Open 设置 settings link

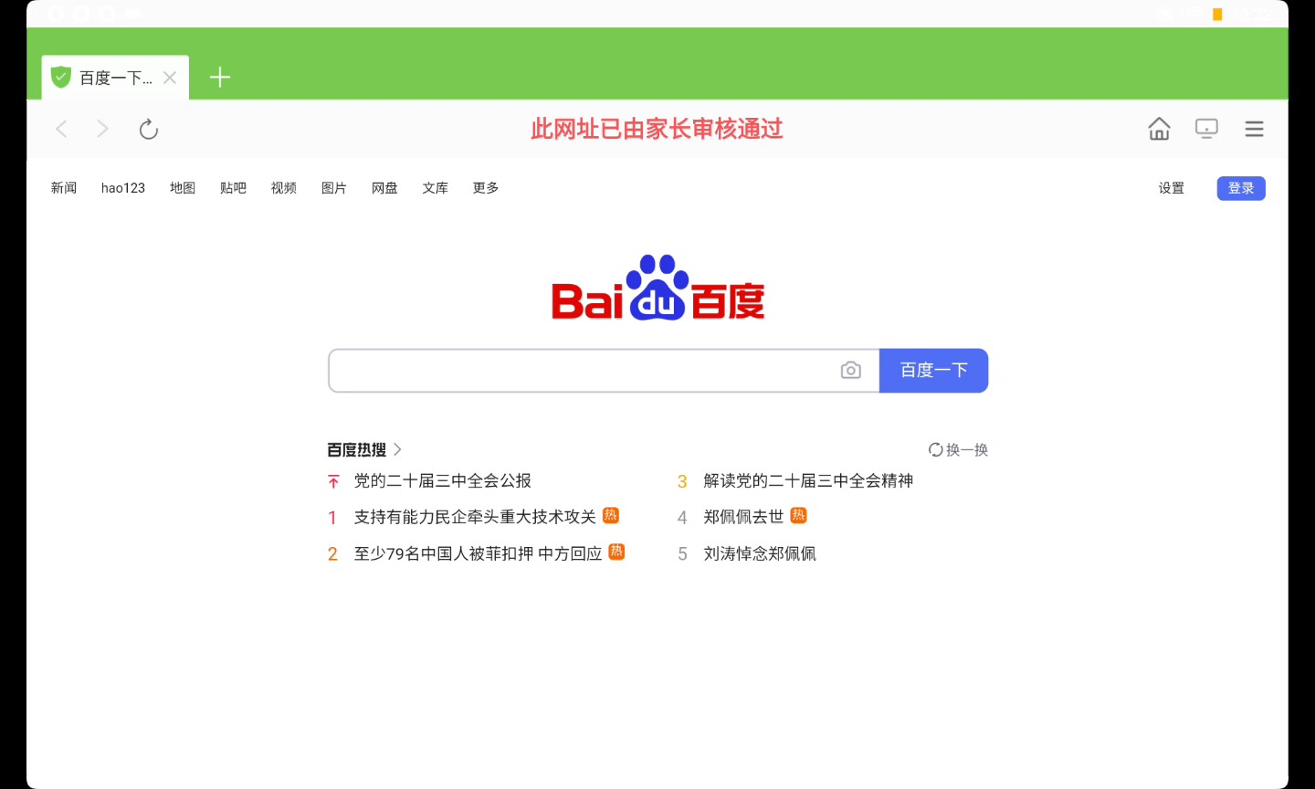[1172, 188]
